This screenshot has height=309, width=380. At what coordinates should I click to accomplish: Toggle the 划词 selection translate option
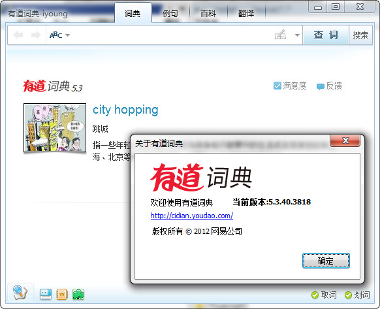(x=357, y=295)
